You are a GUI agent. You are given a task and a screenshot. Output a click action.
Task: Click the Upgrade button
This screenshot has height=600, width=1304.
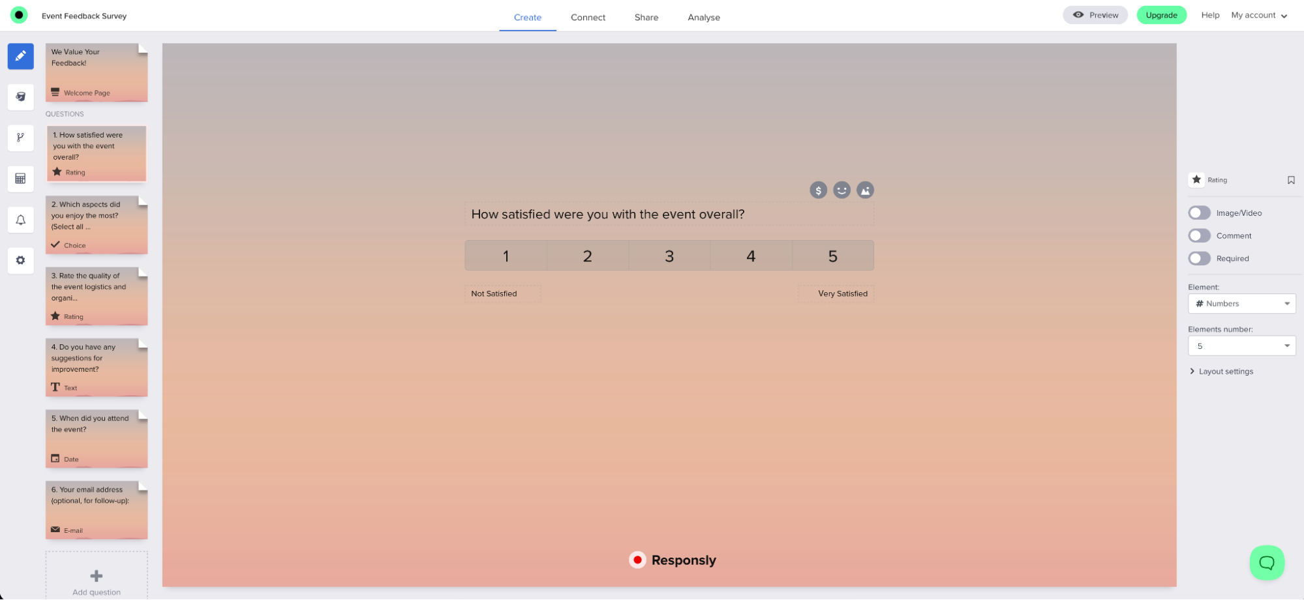tap(1162, 14)
